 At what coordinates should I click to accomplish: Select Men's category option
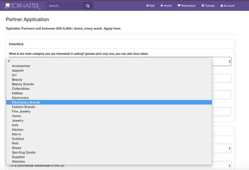tap(109, 134)
